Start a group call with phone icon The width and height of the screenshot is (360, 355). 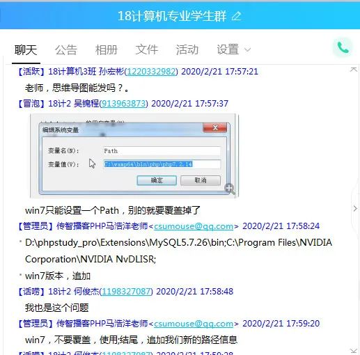point(343,47)
